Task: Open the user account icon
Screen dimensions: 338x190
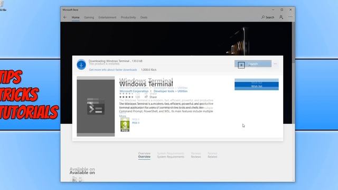Action: (x=281, y=17)
